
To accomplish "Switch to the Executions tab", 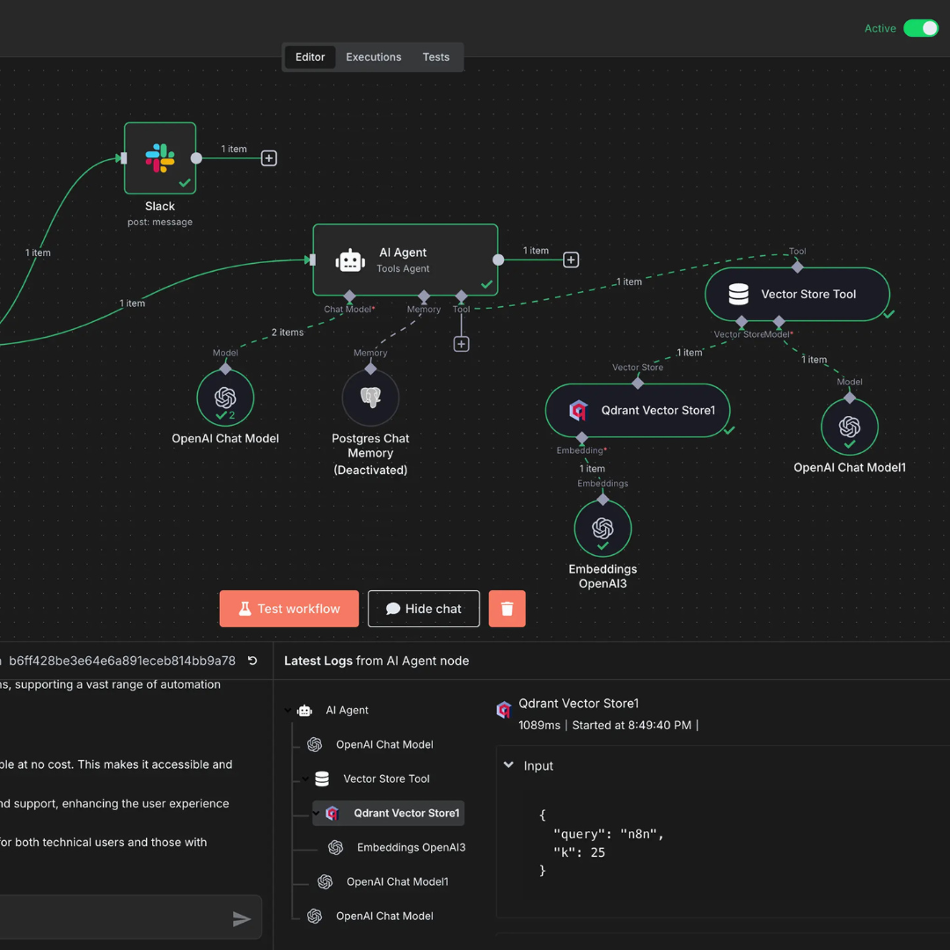I will pos(373,56).
